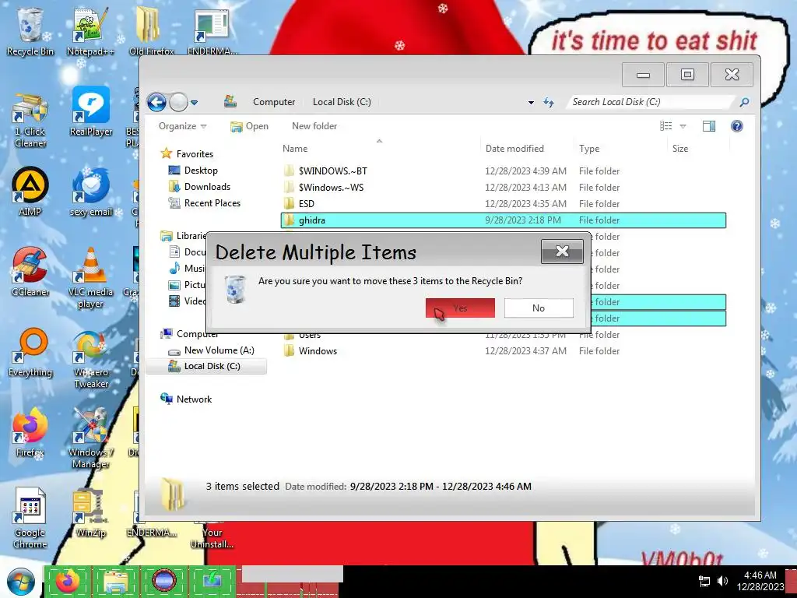Focus the Search Local Disk (C:) field

coord(651,102)
